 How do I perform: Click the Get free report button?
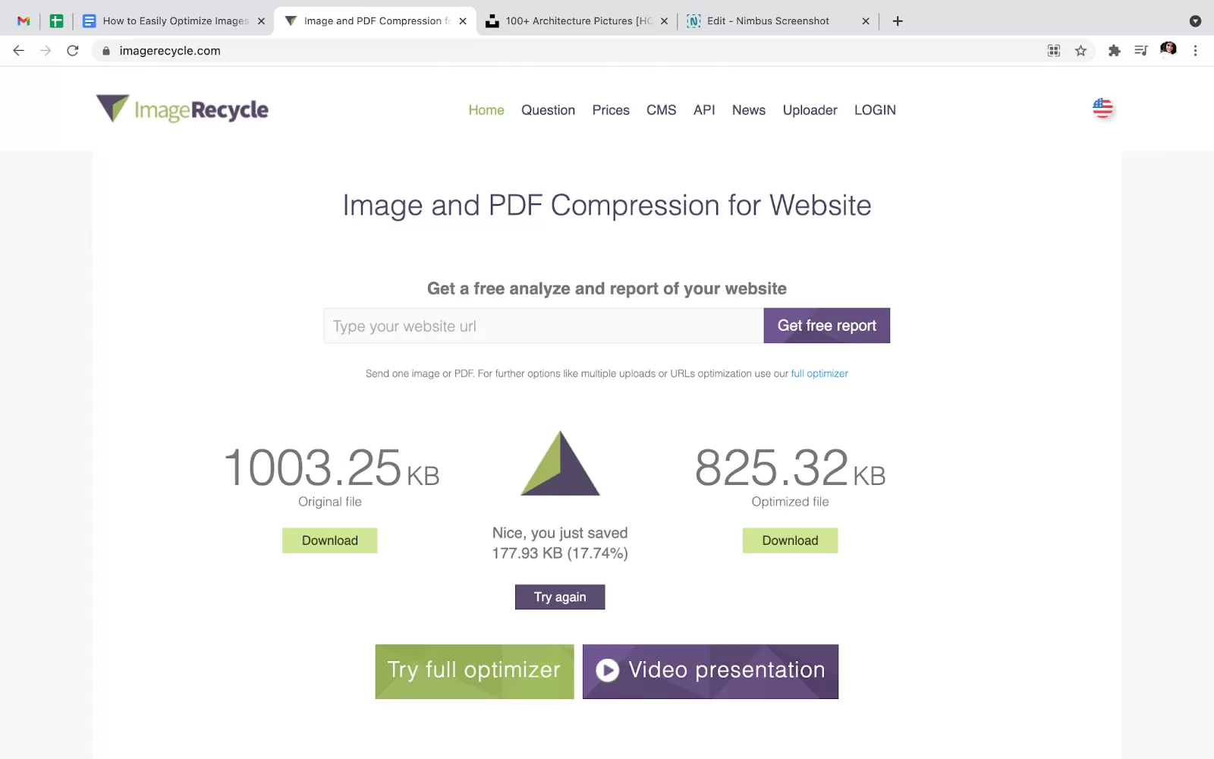coord(826,326)
